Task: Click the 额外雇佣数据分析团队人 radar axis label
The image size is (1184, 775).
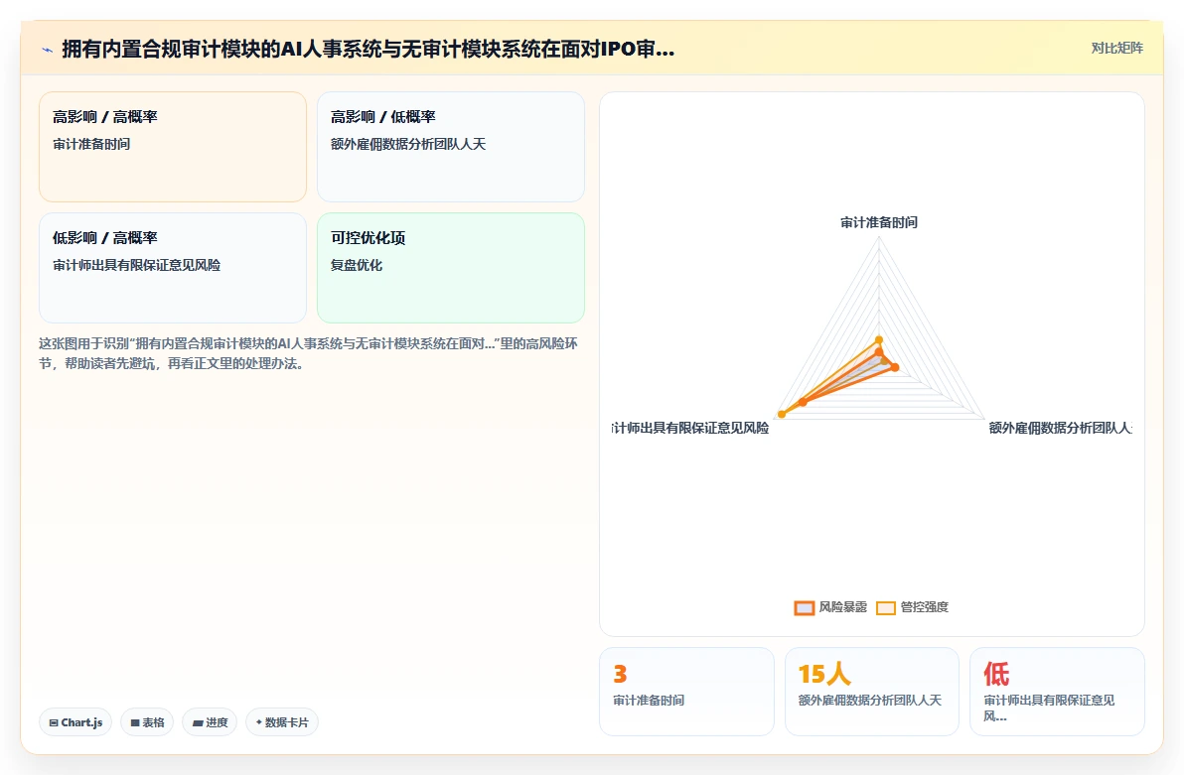Action: [x=1060, y=428]
